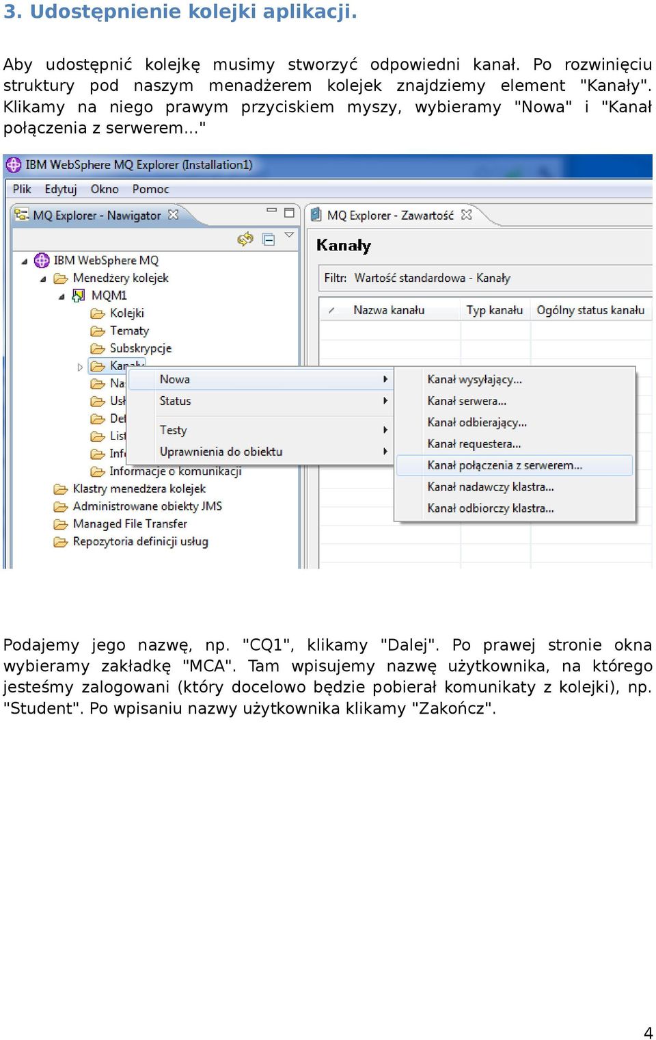Click the IBM WebSphere MQ tree node icon
This screenshot has height=1040, width=656.
pos(42,260)
